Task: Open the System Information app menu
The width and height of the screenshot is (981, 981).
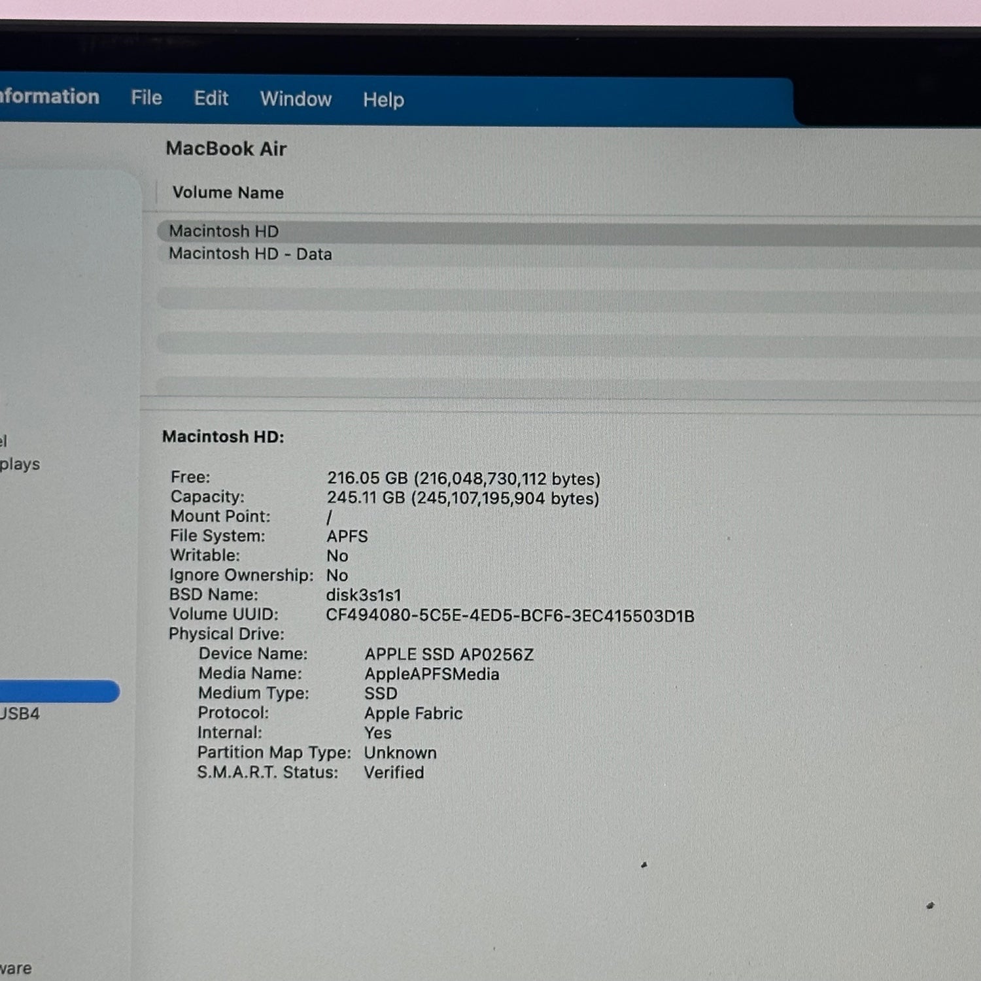Action: [49, 97]
